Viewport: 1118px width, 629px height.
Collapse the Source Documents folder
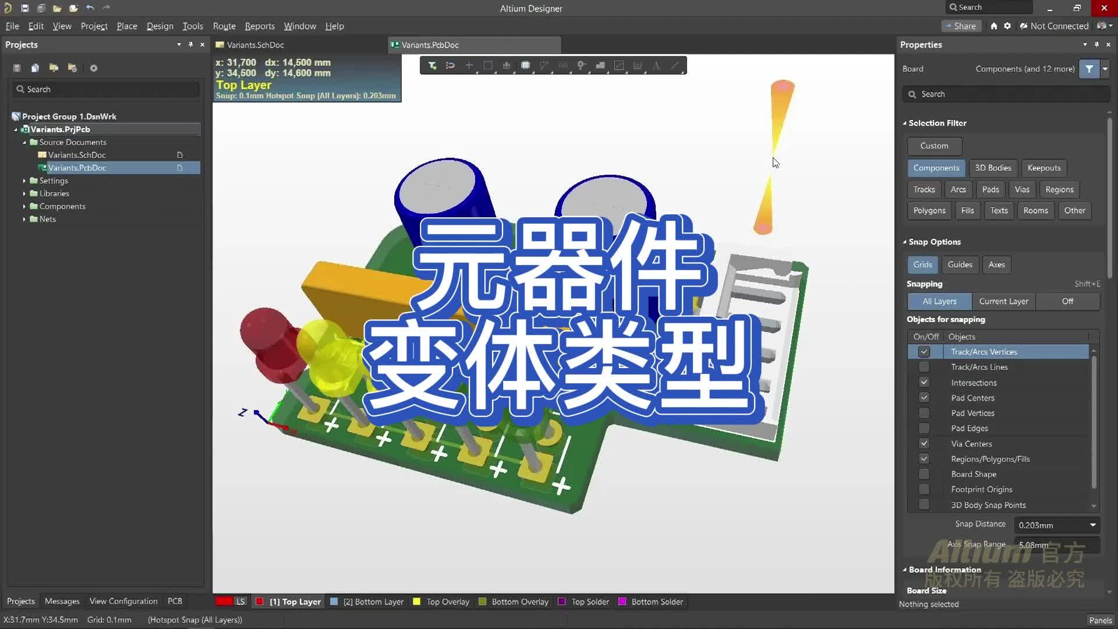[24, 142]
